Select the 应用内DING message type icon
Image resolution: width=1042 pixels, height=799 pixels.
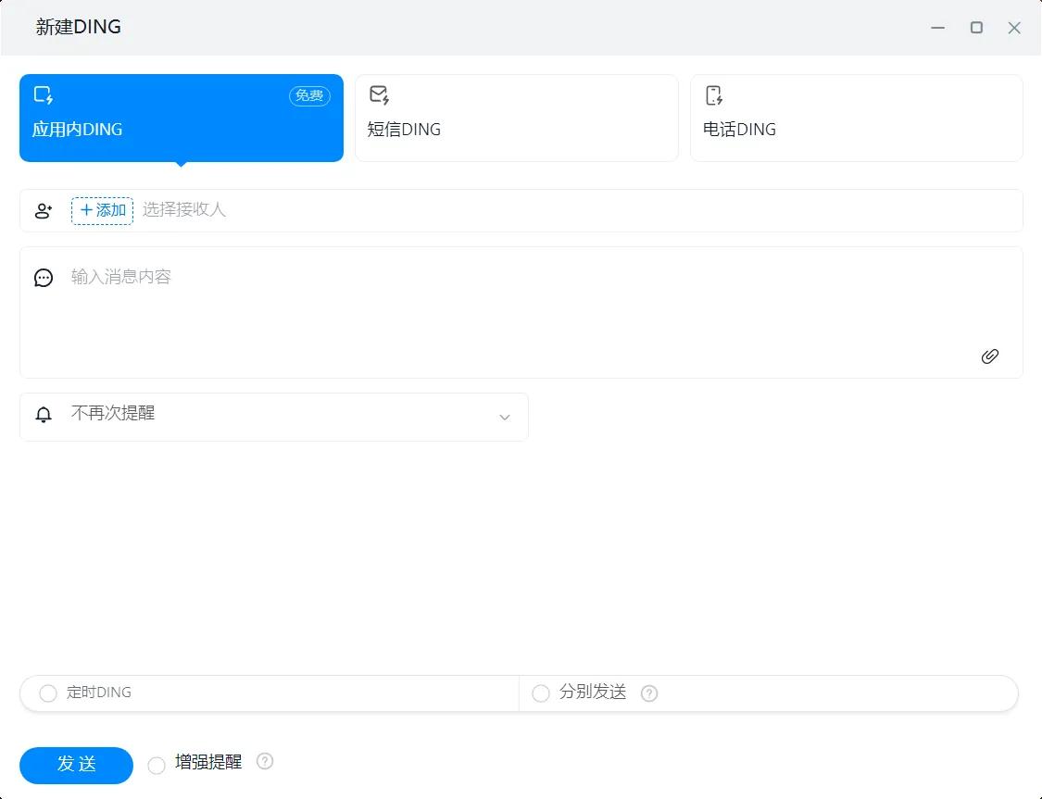(43, 94)
